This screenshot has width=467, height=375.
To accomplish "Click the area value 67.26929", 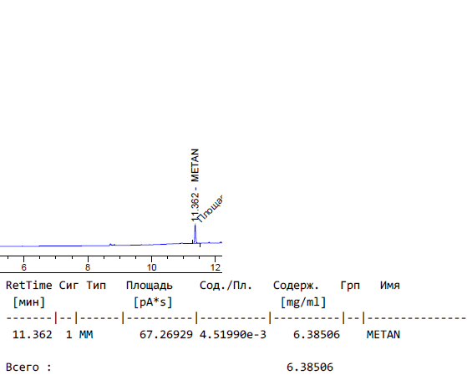I will (166, 334).
